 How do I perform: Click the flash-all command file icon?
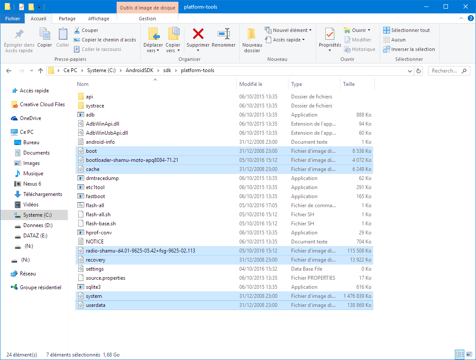coord(80,205)
